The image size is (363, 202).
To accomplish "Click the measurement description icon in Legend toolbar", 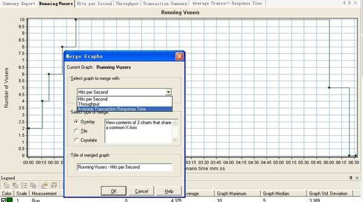I will pyautogui.click(x=54, y=185).
